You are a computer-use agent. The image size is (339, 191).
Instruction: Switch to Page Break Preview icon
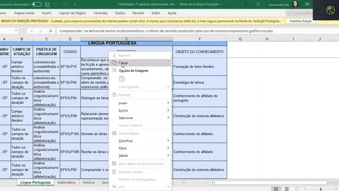point(297,189)
